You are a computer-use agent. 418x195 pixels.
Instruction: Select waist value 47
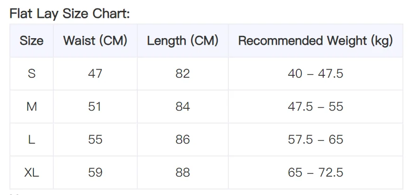[x=95, y=73]
